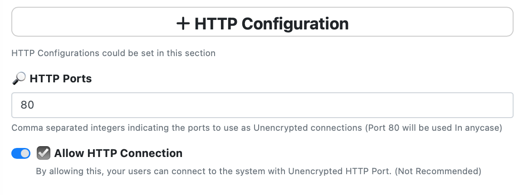Click the plus icon beside HTTP Configuration
This screenshot has width=524, height=195.
pyautogui.click(x=183, y=24)
